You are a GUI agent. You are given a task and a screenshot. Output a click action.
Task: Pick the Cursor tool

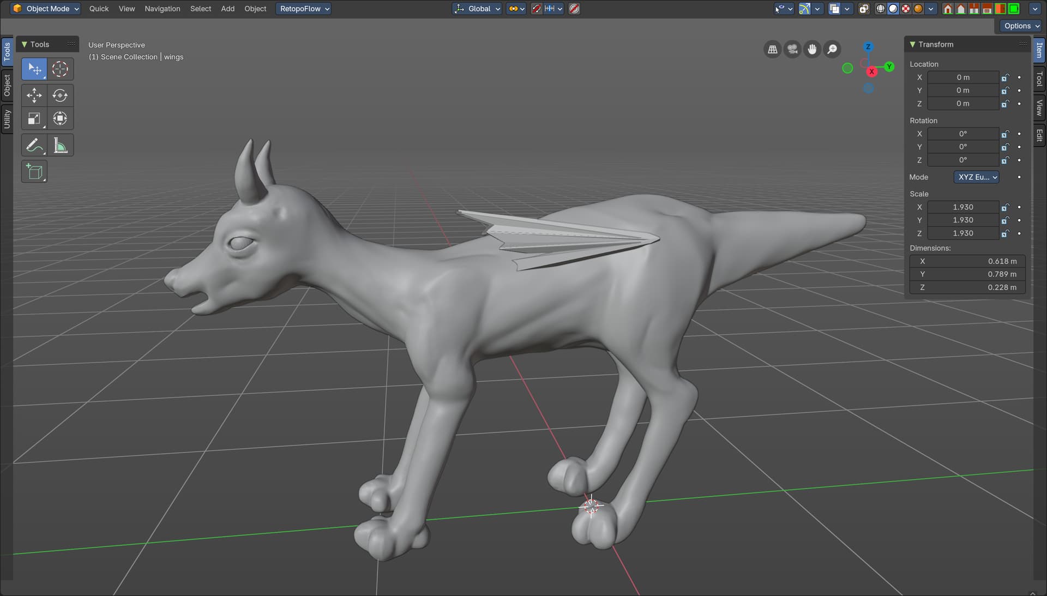pos(60,69)
